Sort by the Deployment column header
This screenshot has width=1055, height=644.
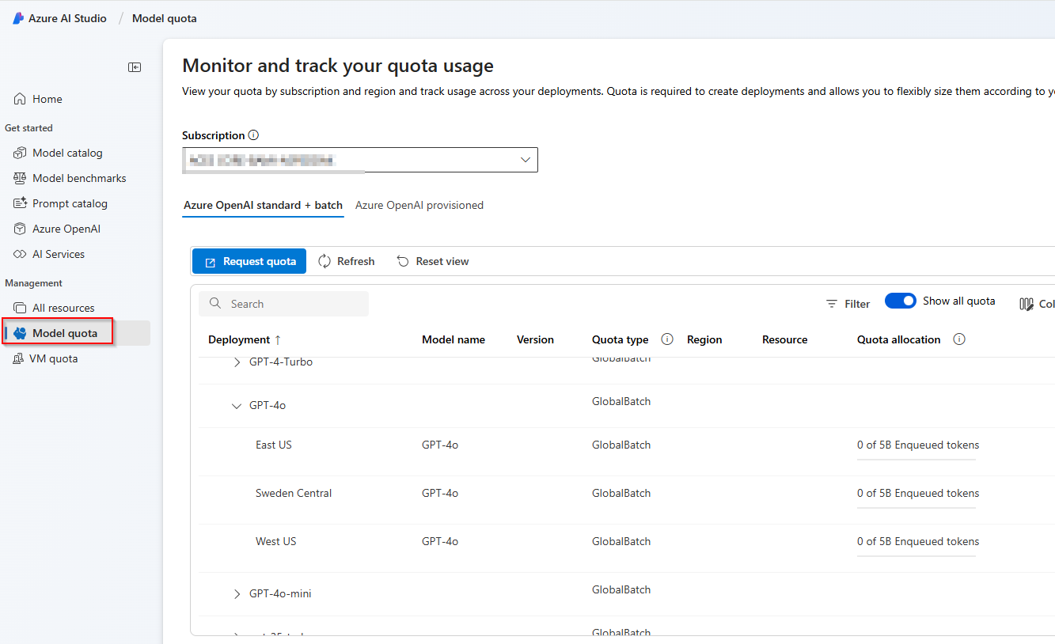click(x=239, y=339)
